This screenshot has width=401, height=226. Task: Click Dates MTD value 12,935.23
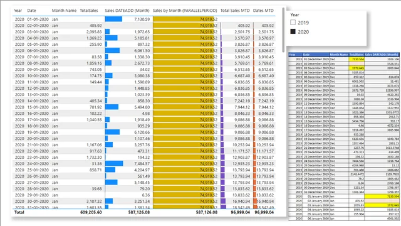[265, 164]
